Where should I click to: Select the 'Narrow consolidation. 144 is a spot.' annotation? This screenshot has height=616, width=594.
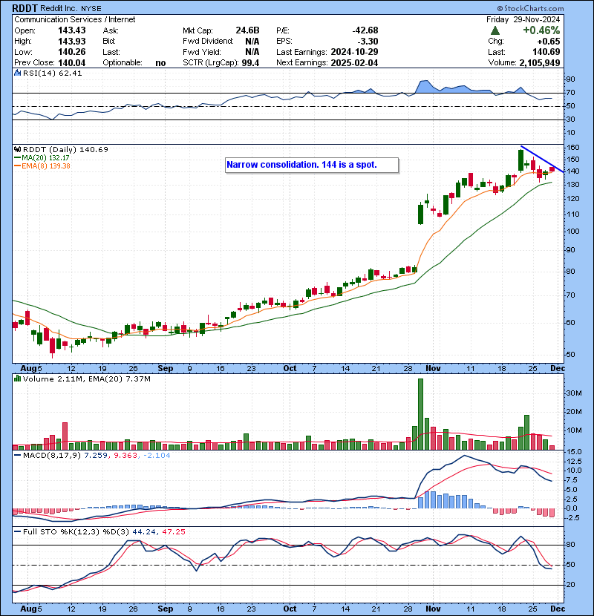[x=312, y=165]
